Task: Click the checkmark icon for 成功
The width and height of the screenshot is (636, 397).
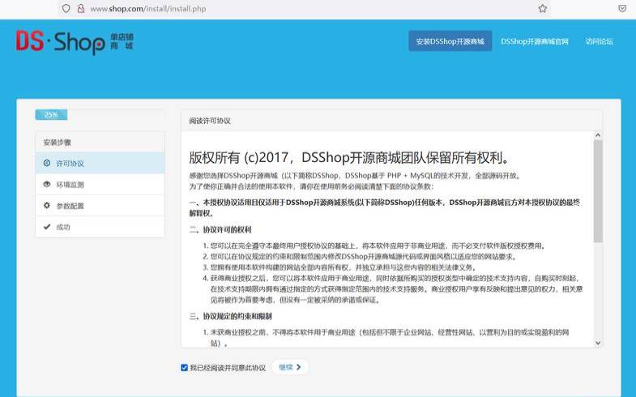Action: pos(47,227)
